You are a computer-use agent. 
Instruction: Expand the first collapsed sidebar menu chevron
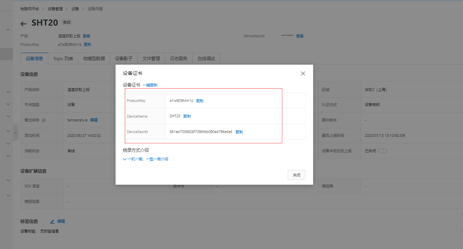8,92
